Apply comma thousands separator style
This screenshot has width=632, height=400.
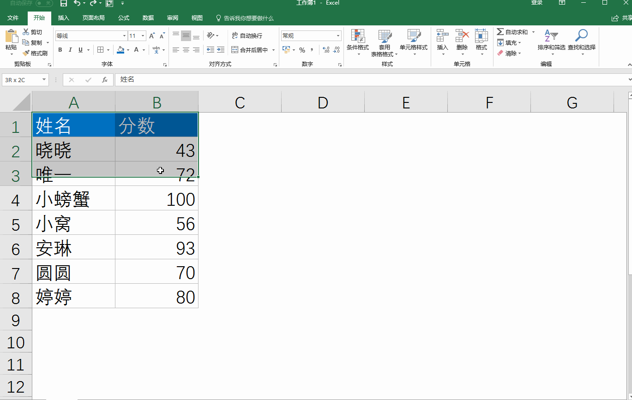pyautogui.click(x=312, y=50)
